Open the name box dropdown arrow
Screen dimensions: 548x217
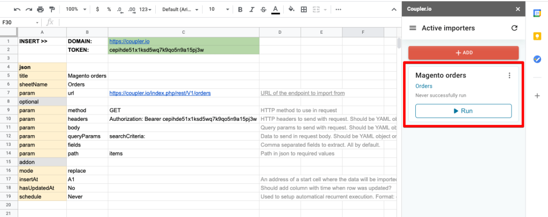(37, 22)
